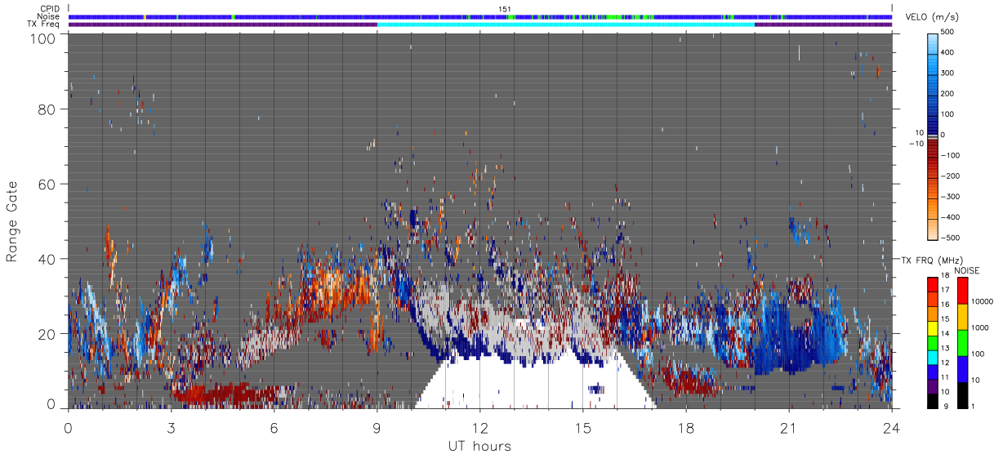Click the 24 tick label on UT axis
Screen dimensions: 1003x463
coord(891,428)
